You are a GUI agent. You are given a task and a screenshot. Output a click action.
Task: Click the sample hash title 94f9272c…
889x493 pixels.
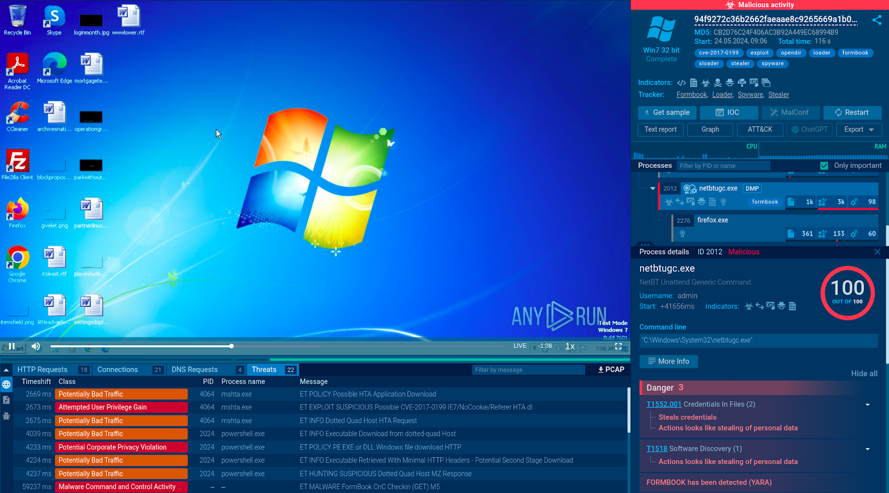coord(776,19)
